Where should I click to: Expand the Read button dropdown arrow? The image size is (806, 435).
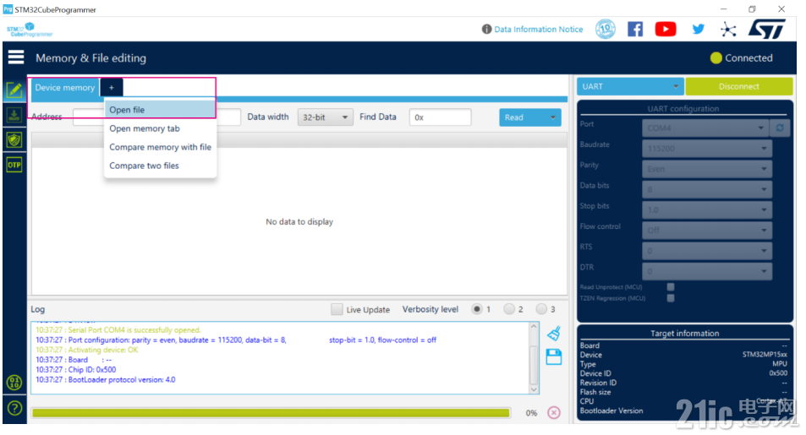[x=552, y=117]
